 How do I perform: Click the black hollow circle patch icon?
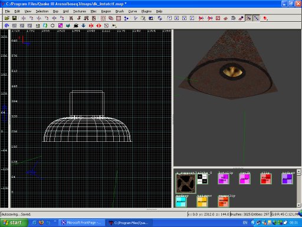[52, 25]
